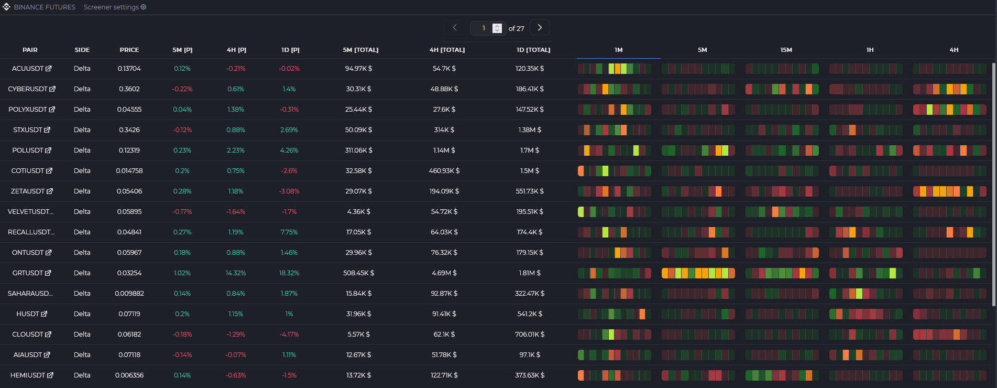Click the GRTUSDT 1D total 1.81M $
This screenshot has height=388, width=997.
pyautogui.click(x=530, y=273)
